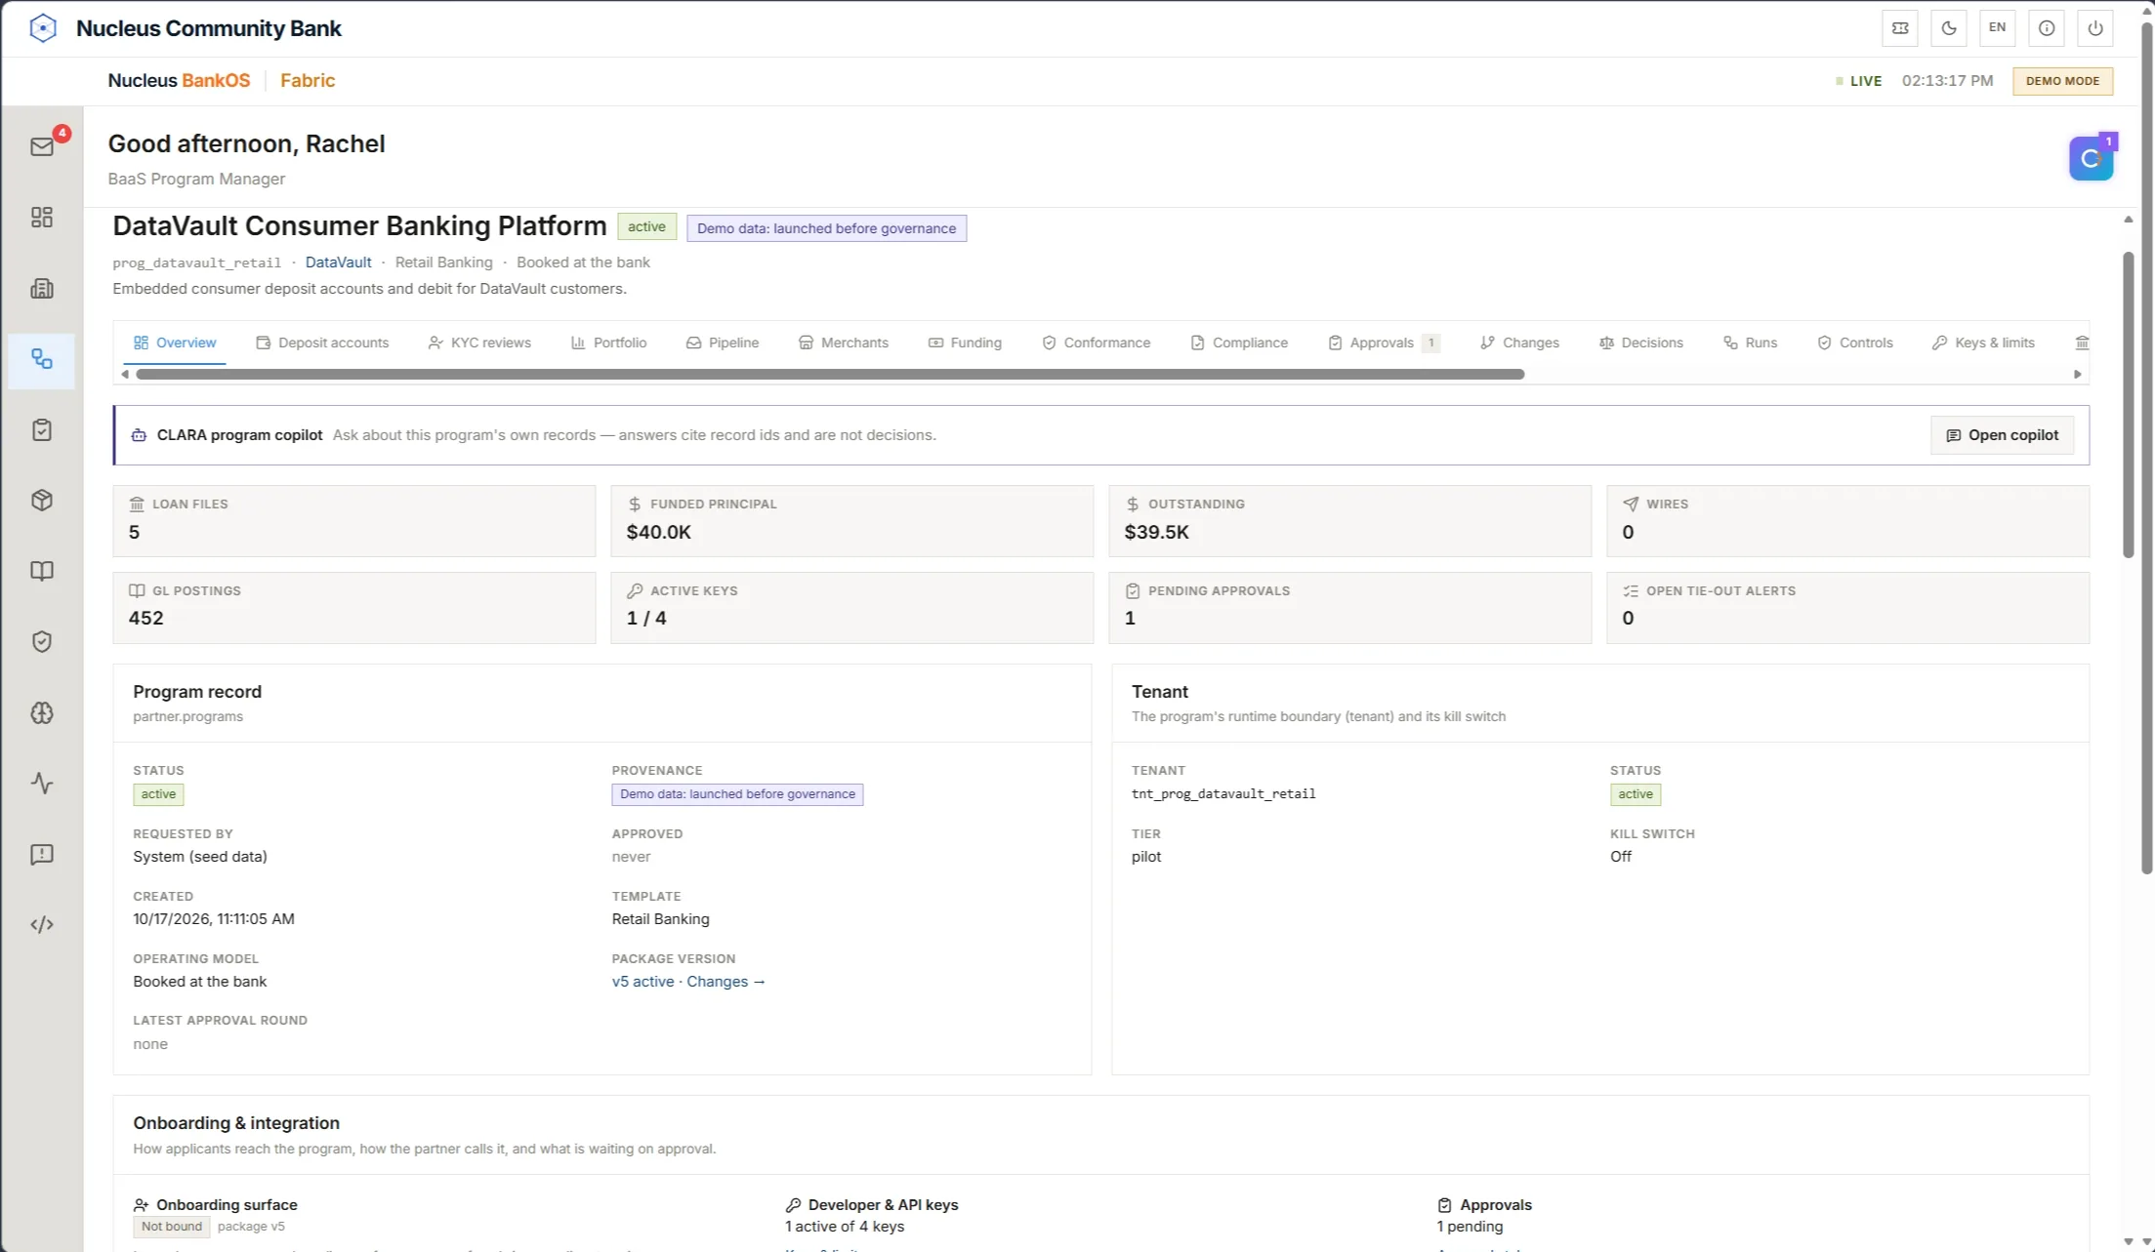Go to the Keys & limits tab
2155x1252 pixels.
pyautogui.click(x=1983, y=343)
